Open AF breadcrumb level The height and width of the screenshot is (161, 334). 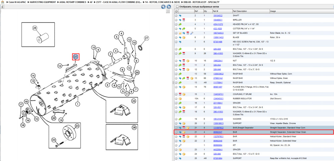91,2
